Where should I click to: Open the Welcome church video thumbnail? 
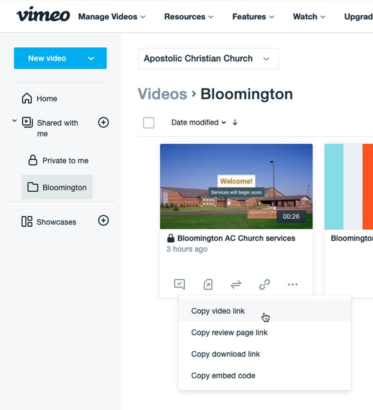pyautogui.click(x=236, y=186)
